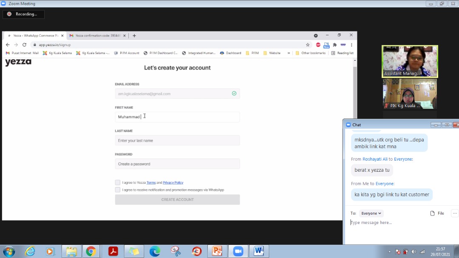Click the volume speaker tray icon
Image resolution: width=459 pixels, height=258 pixels.
pyautogui.click(x=414, y=252)
